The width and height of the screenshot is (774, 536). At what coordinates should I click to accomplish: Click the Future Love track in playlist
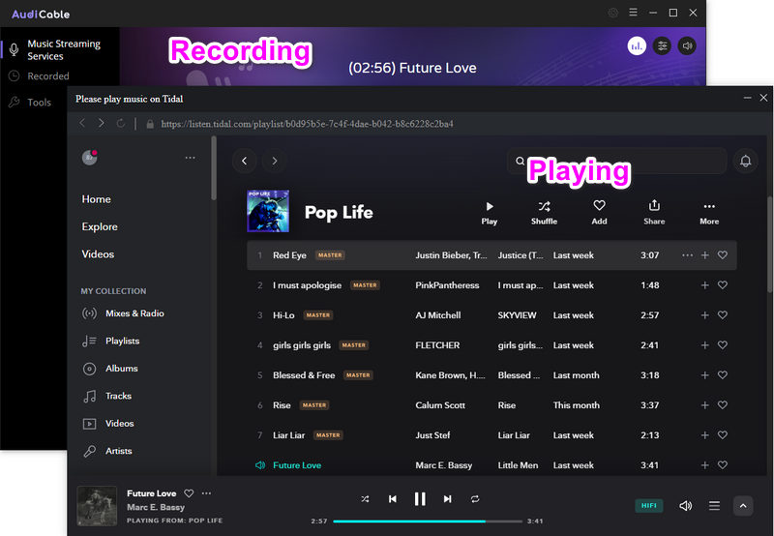[x=297, y=465]
